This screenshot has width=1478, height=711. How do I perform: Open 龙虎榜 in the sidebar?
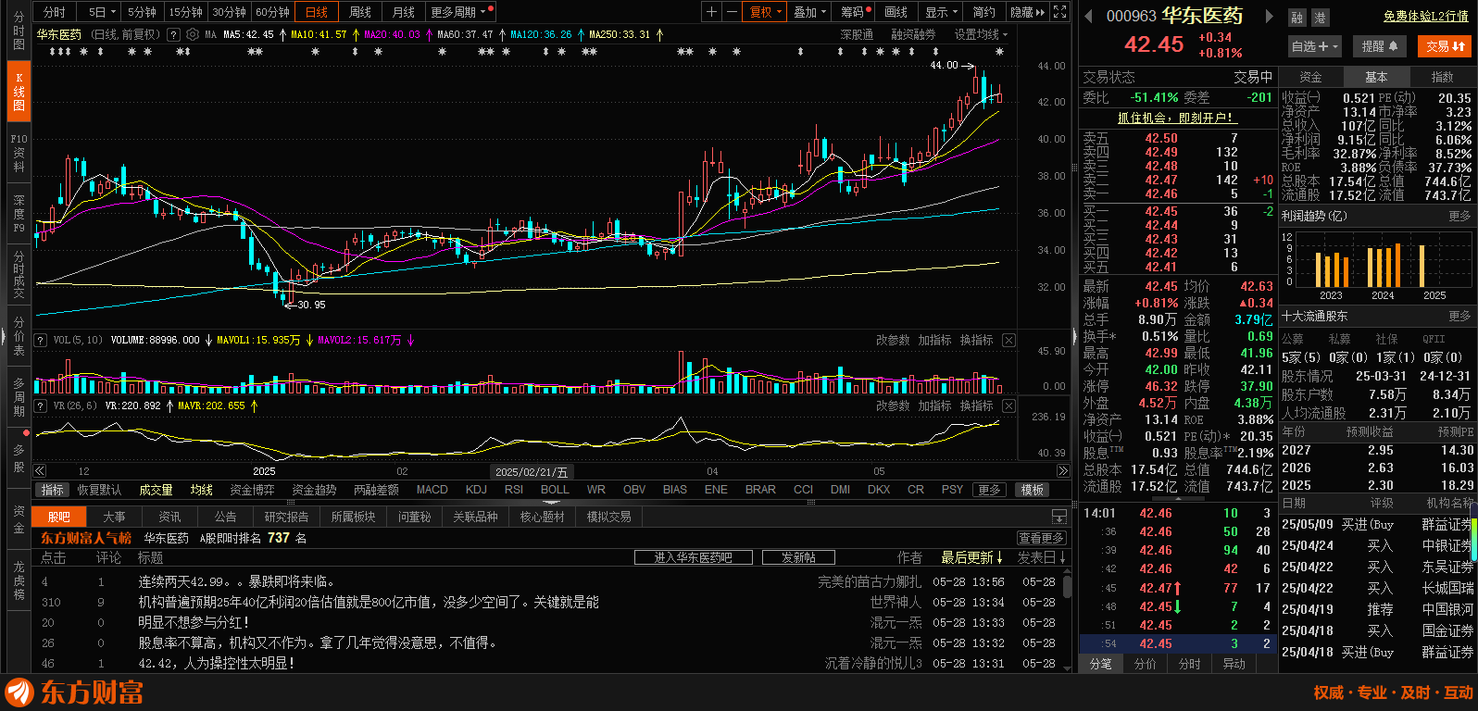pos(19,580)
